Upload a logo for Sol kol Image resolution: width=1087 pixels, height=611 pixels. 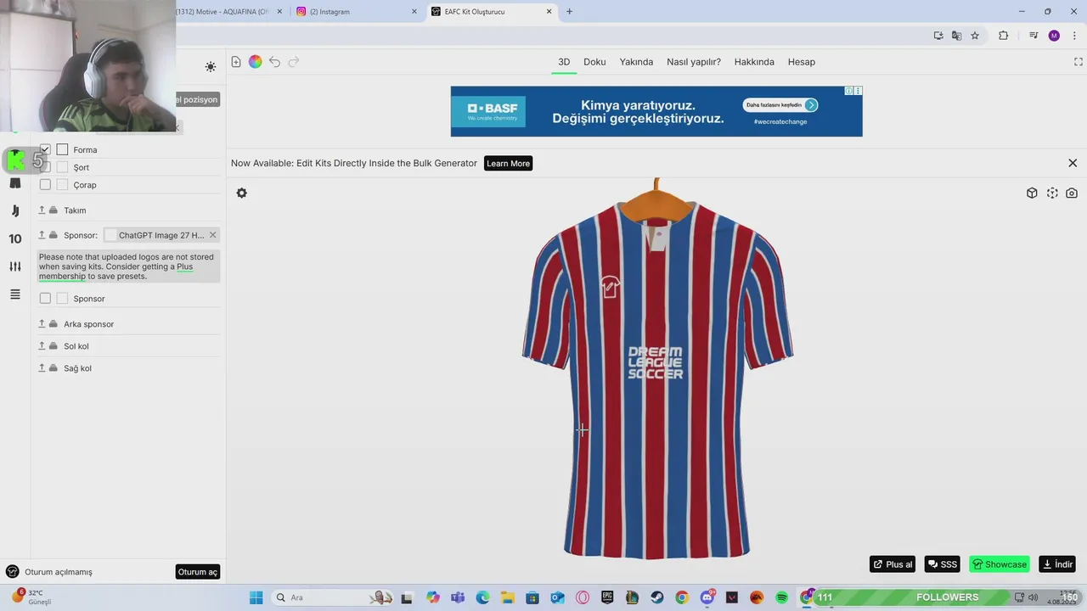[42, 346]
